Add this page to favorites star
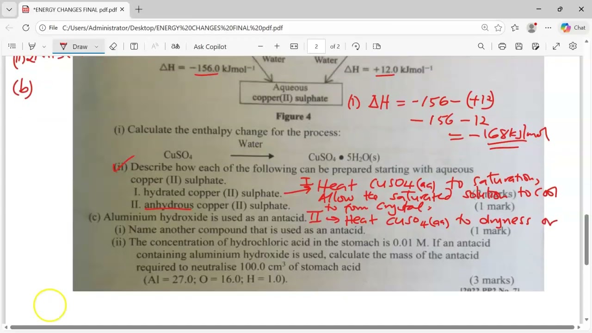 point(498,28)
